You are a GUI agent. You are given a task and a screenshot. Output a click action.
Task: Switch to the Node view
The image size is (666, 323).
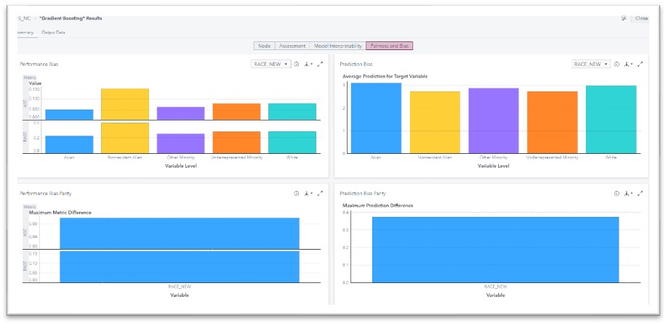tap(265, 46)
